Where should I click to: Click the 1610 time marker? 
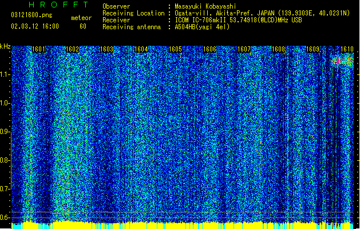[347, 49]
